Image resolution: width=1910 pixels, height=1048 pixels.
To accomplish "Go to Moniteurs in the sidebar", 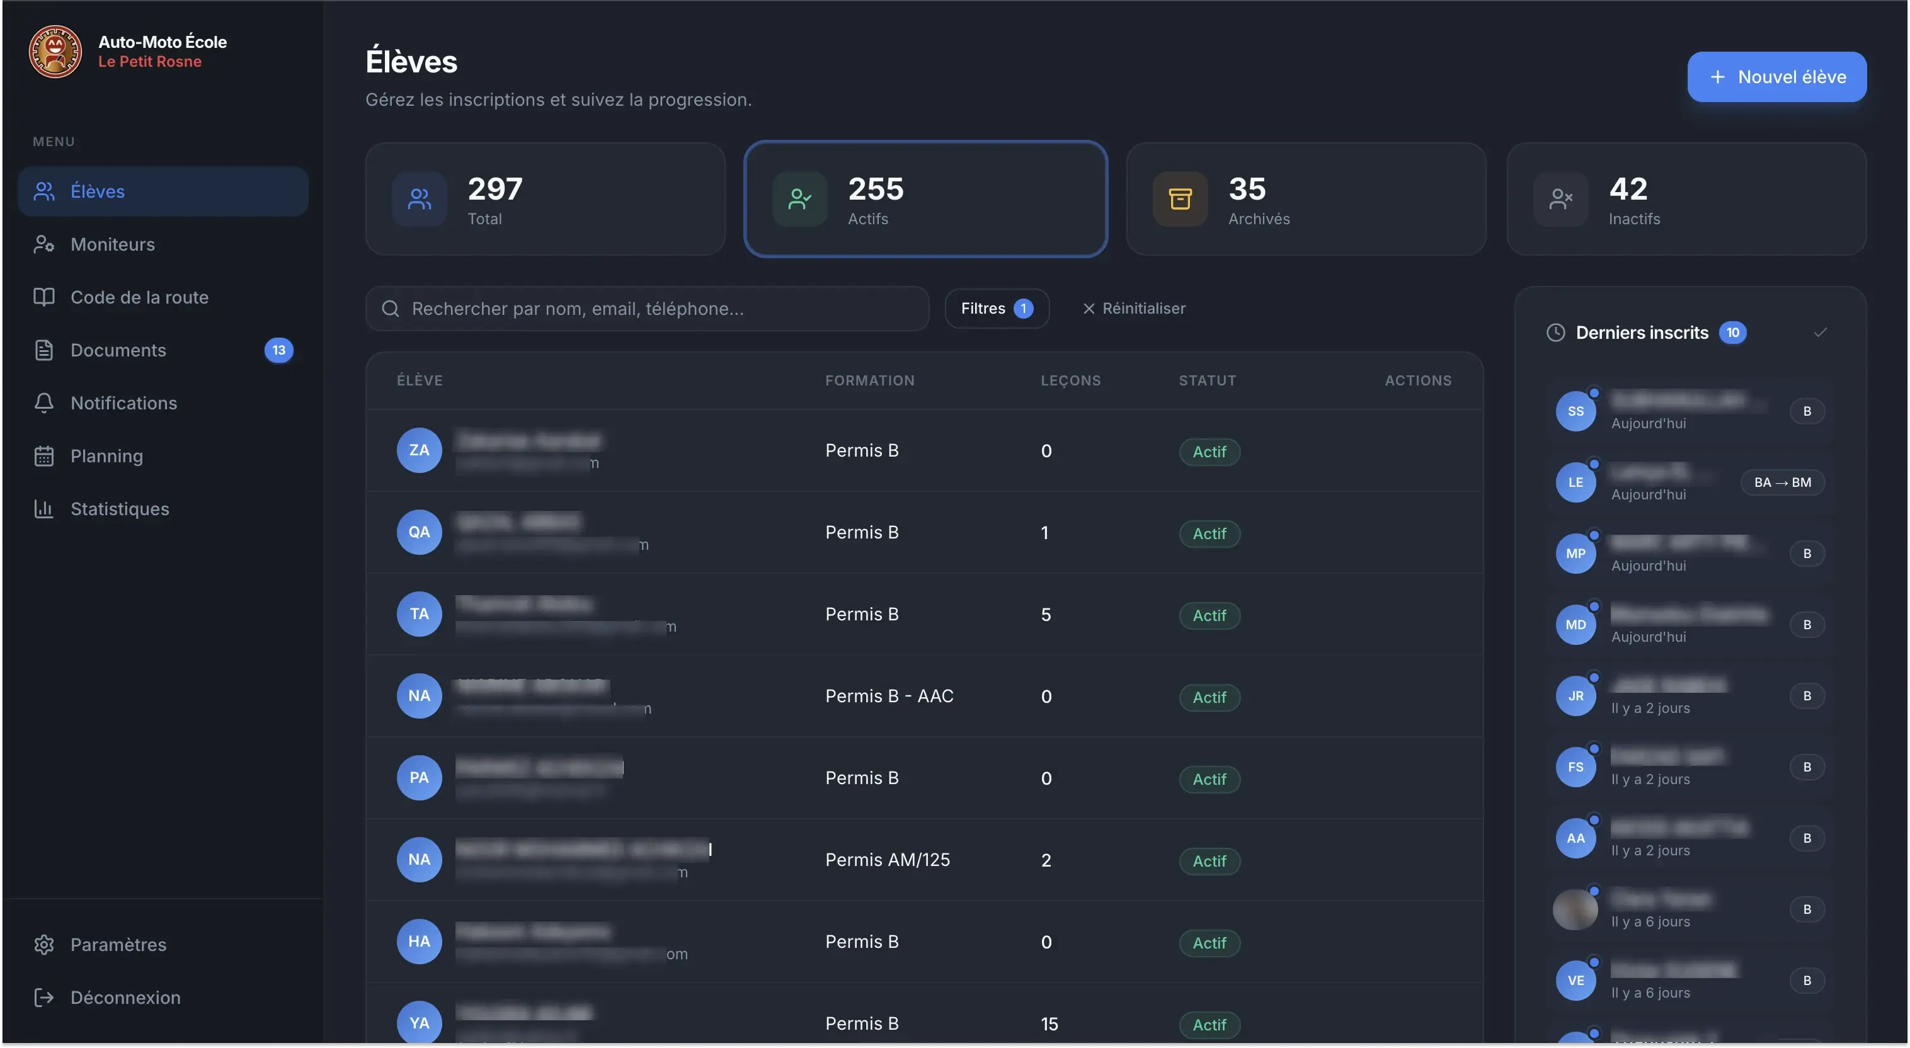I will click(163, 244).
